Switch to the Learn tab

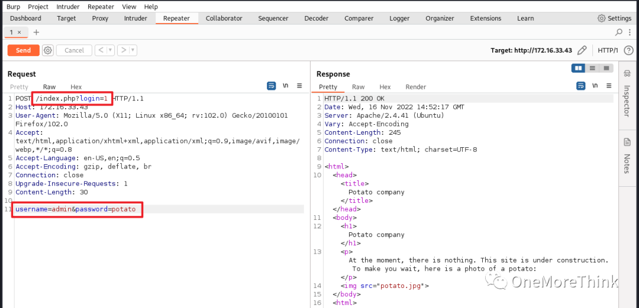coord(525,18)
